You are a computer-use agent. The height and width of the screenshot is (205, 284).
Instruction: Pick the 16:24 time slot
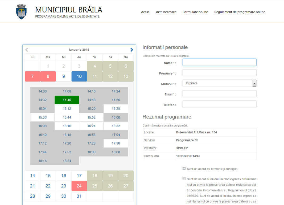tap(91, 126)
